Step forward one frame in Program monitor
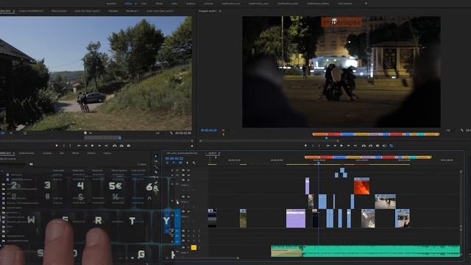 point(348,146)
